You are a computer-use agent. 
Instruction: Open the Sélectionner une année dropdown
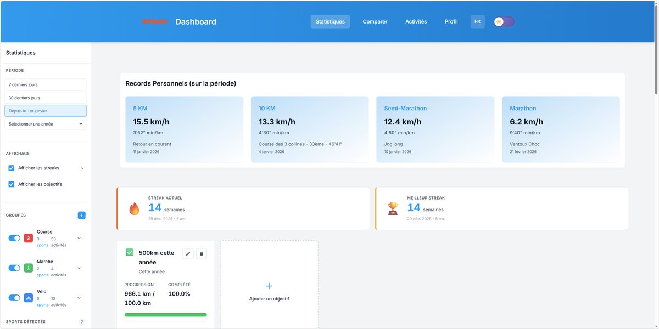coord(45,124)
